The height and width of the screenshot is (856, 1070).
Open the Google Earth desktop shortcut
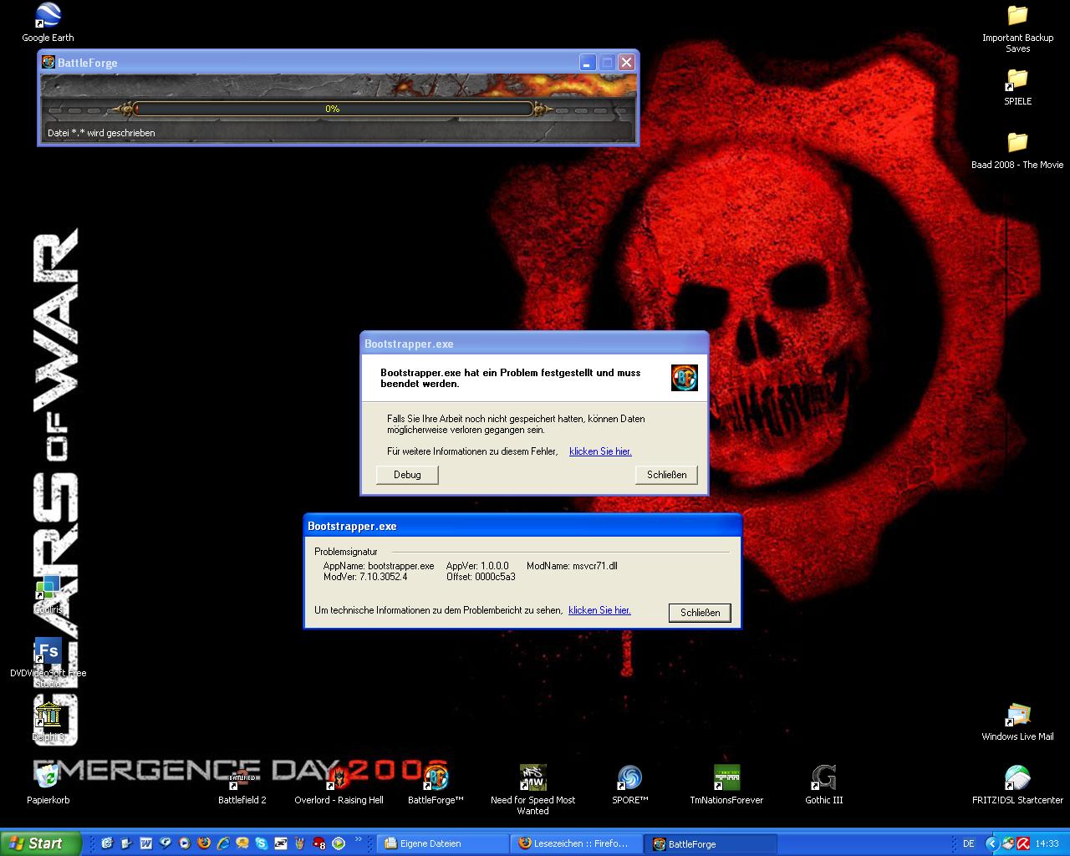pos(48,23)
